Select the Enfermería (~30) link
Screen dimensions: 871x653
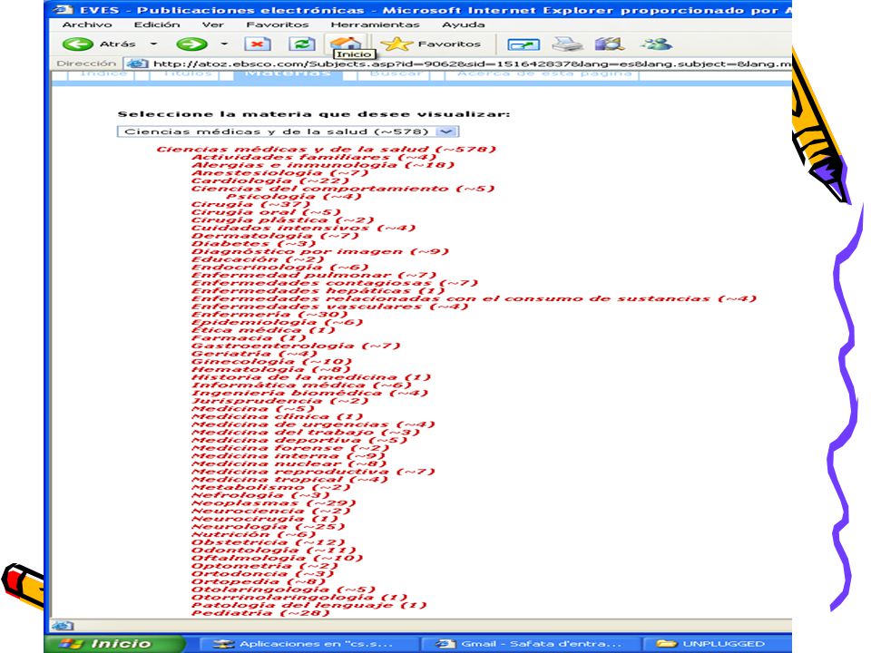tap(269, 315)
